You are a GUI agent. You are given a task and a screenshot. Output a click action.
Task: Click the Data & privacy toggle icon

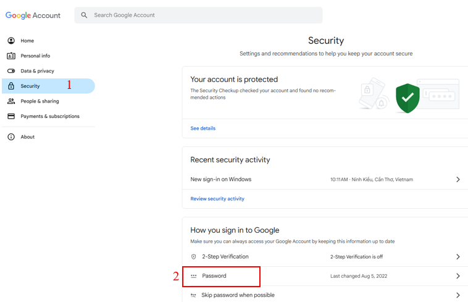[11, 71]
